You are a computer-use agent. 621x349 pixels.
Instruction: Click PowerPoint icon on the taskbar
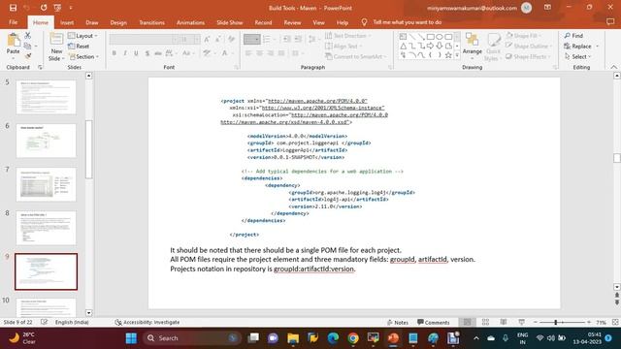pos(393,338)
